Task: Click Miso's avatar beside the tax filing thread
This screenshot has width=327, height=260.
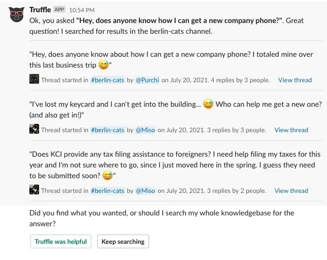Action: [x=34, y=189]
